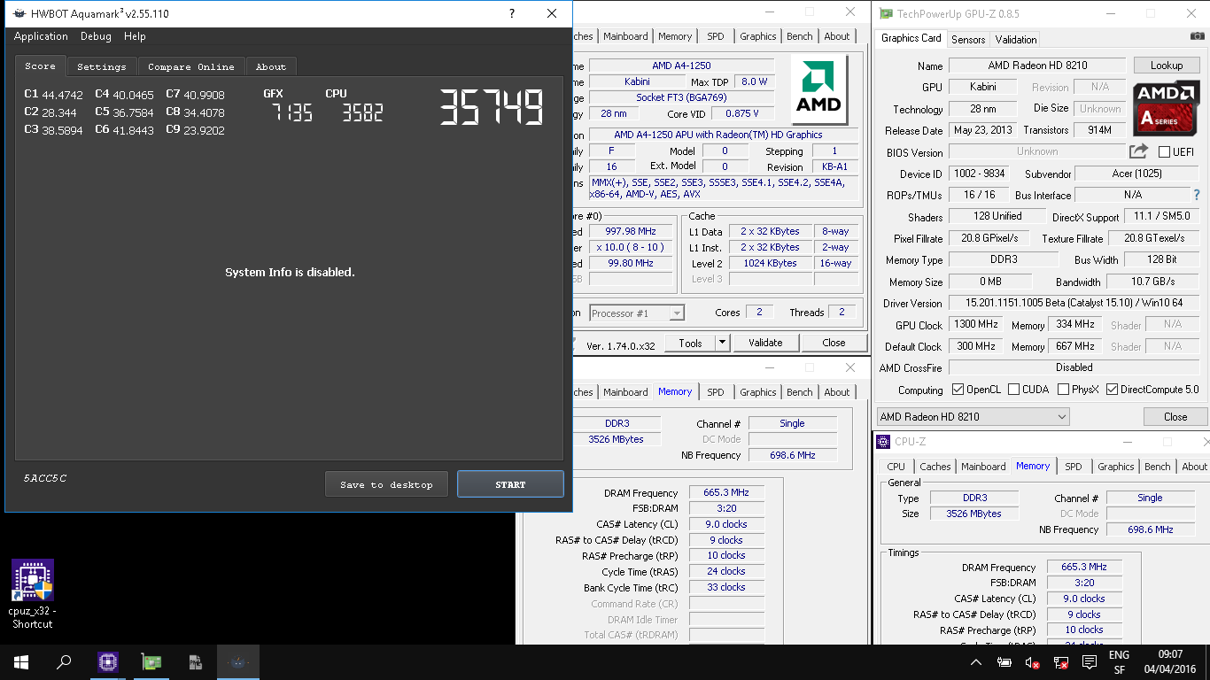The height and width of the screenshot is (680, 1210).
Task: Switch to the Sensors tab in GPU-Z
Action: pos(967,39)
